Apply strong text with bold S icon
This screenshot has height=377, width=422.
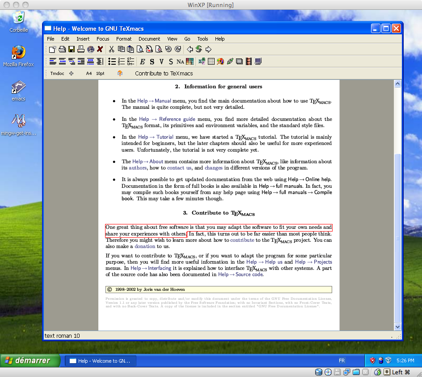152,62
